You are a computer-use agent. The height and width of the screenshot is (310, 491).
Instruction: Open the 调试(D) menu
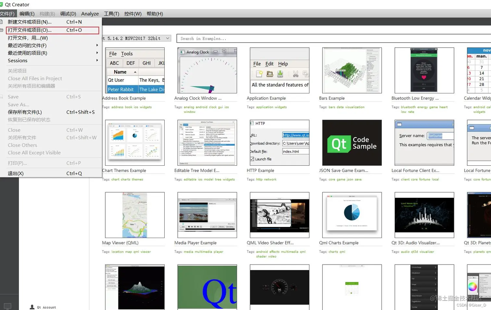[68, 14]
